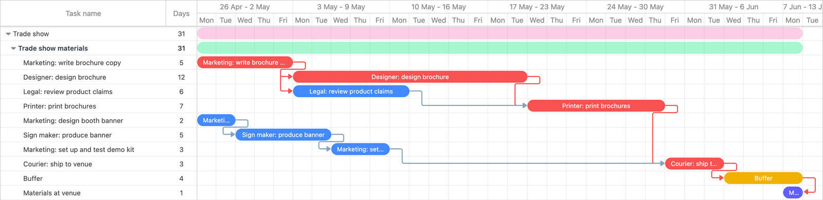The height and width of the screenshot is (200, 823).
Task: Click the purple 'M...' Materials at venue bar
Action: [793, 193]
